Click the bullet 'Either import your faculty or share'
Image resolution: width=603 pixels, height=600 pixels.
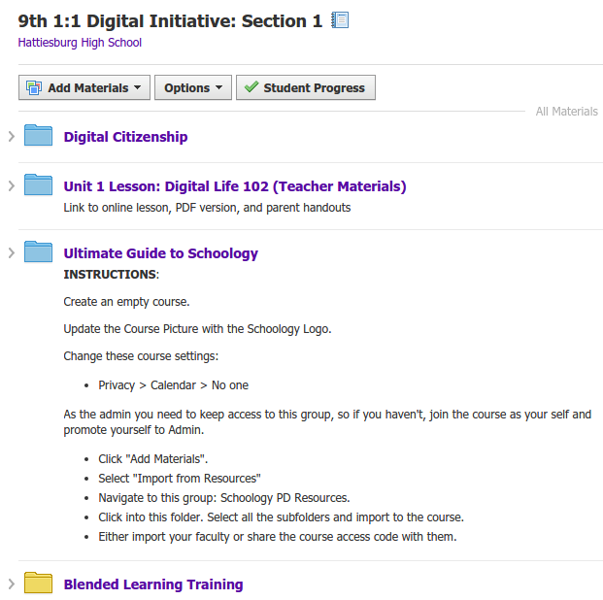(x=278, y=537)
